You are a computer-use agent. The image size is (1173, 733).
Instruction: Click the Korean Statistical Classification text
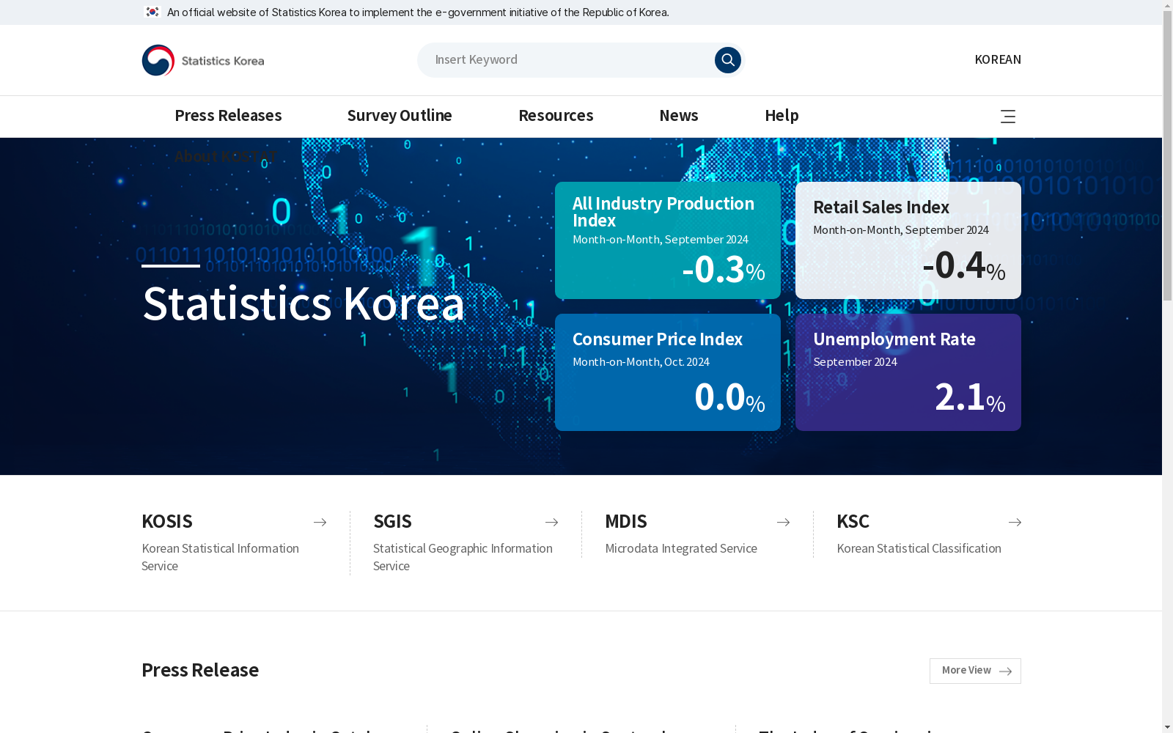pos(919,548)
